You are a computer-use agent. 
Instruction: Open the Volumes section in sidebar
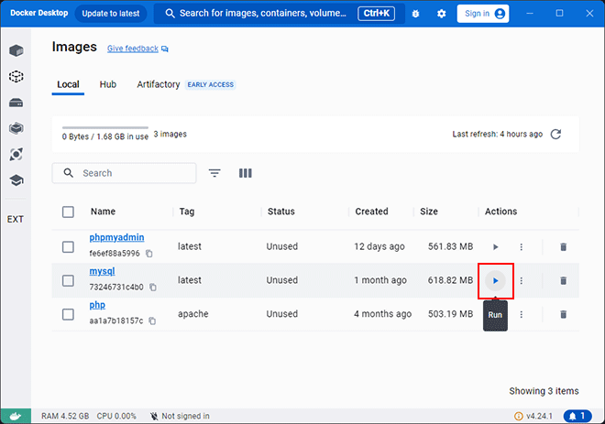coord(16,103)
